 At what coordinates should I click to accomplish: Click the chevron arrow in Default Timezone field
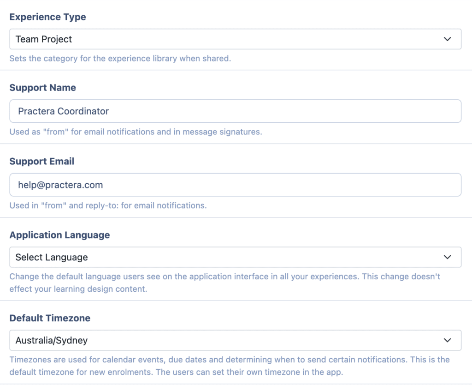tap(447, 341)
